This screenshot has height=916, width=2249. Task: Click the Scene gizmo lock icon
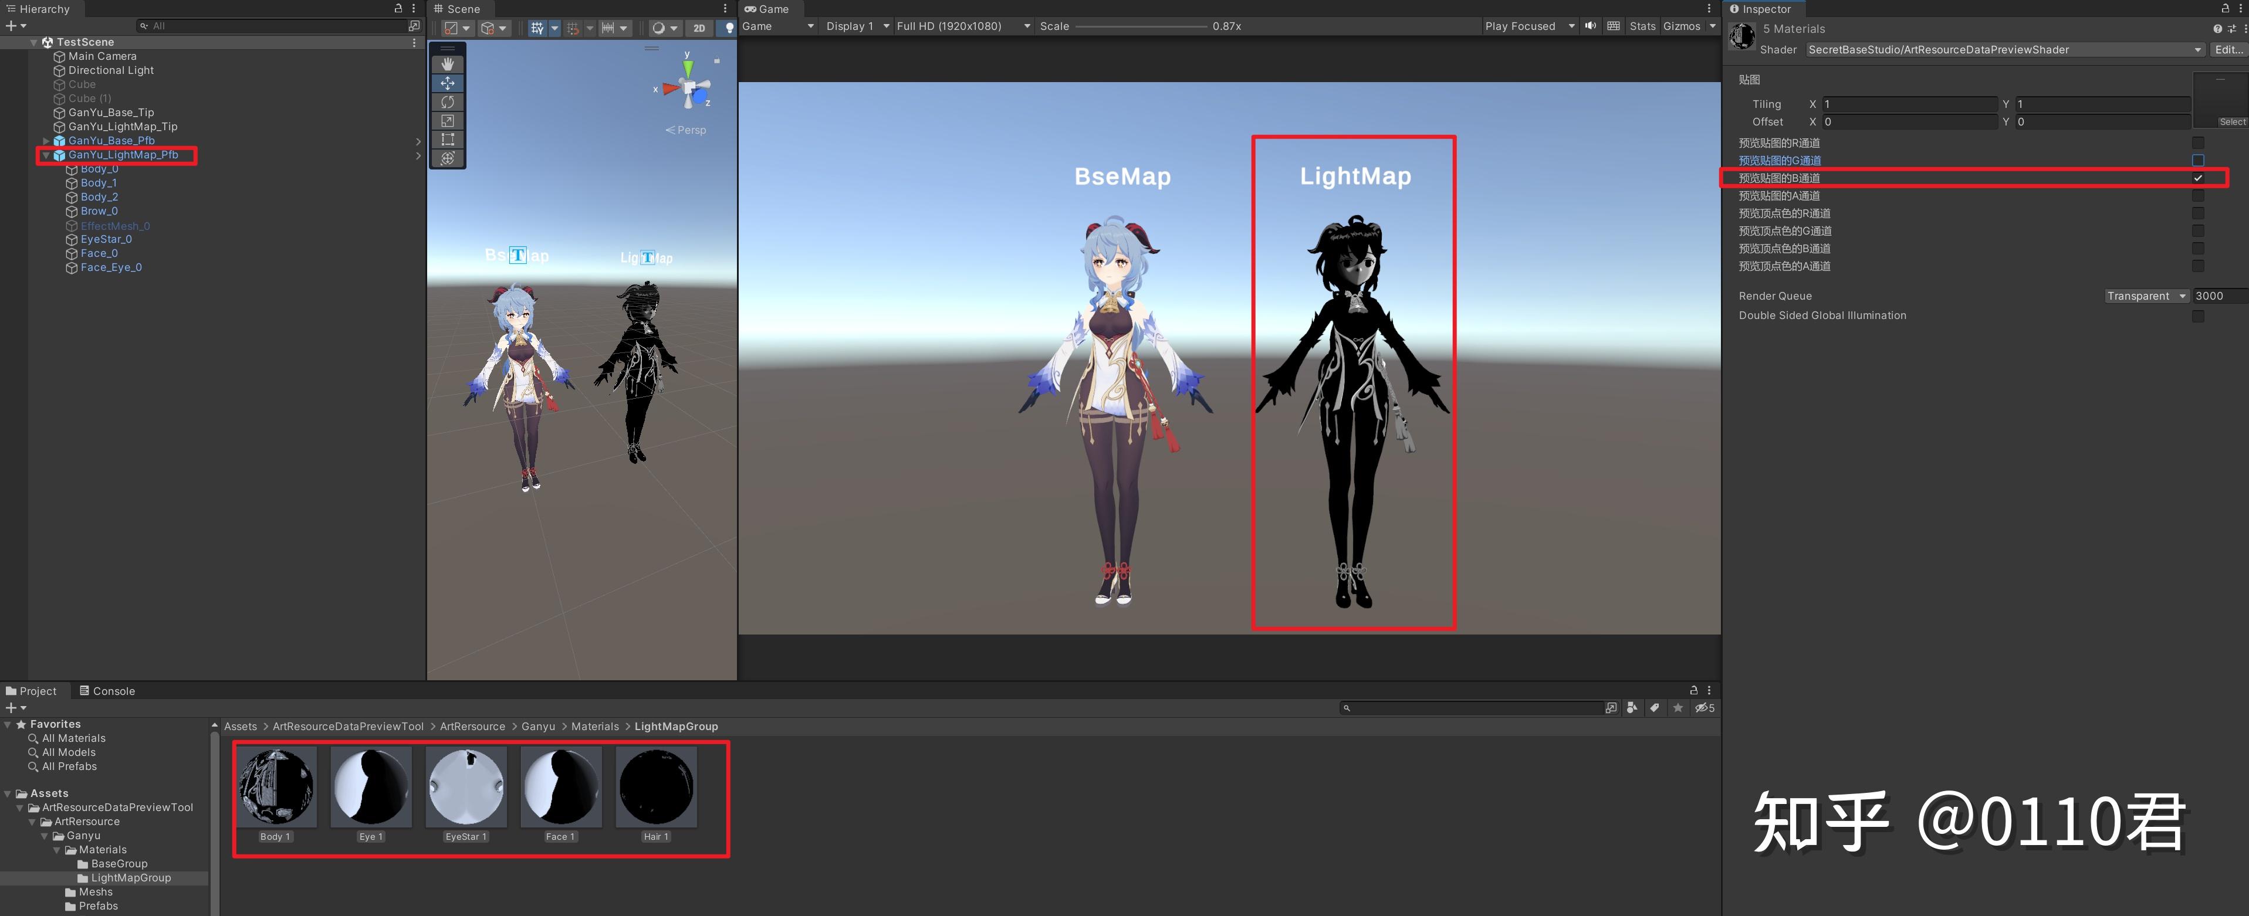717,61
